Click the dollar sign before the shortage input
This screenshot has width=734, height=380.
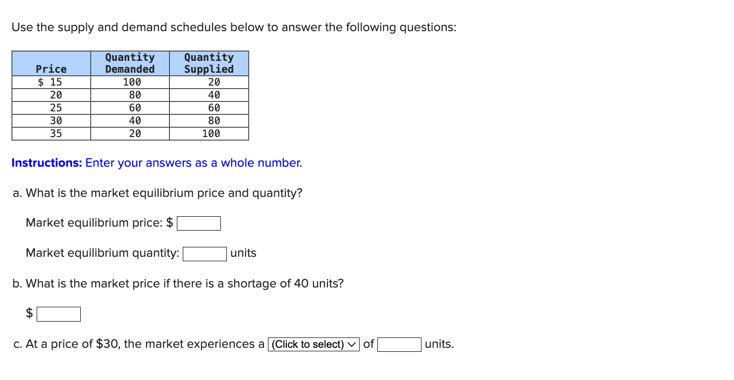(29, 313)
